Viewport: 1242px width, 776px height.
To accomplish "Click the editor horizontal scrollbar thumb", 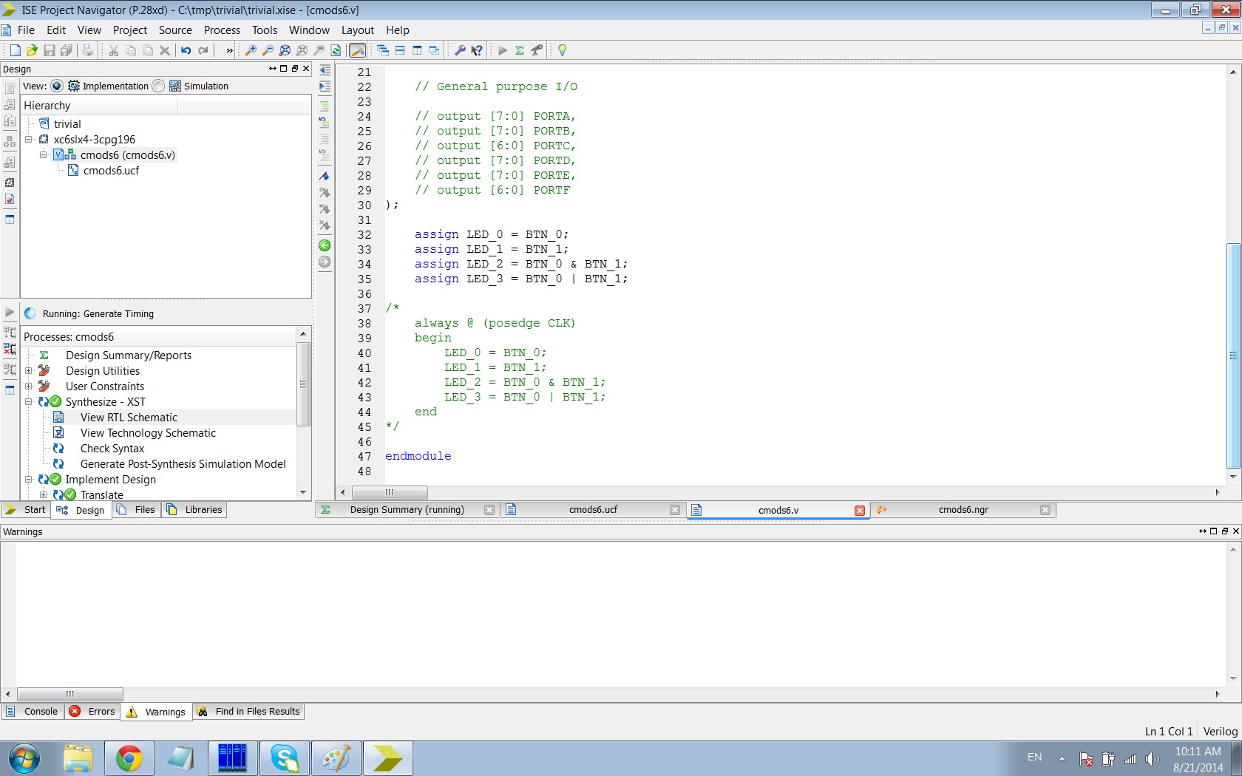I will (390, 492).
